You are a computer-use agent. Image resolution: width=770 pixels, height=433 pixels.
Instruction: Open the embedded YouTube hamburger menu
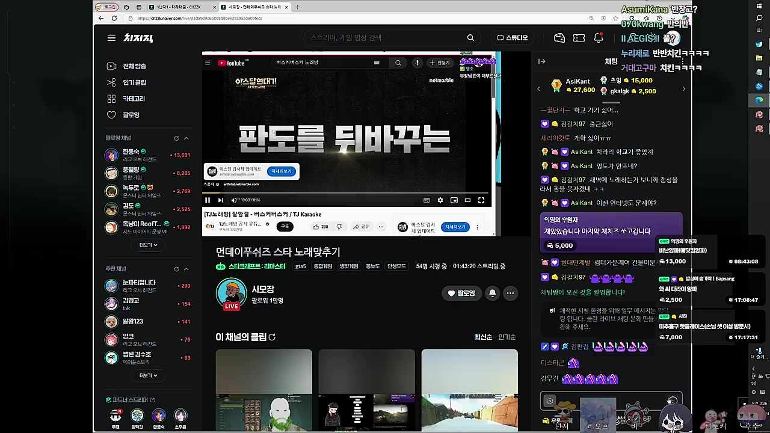(208, 63)
